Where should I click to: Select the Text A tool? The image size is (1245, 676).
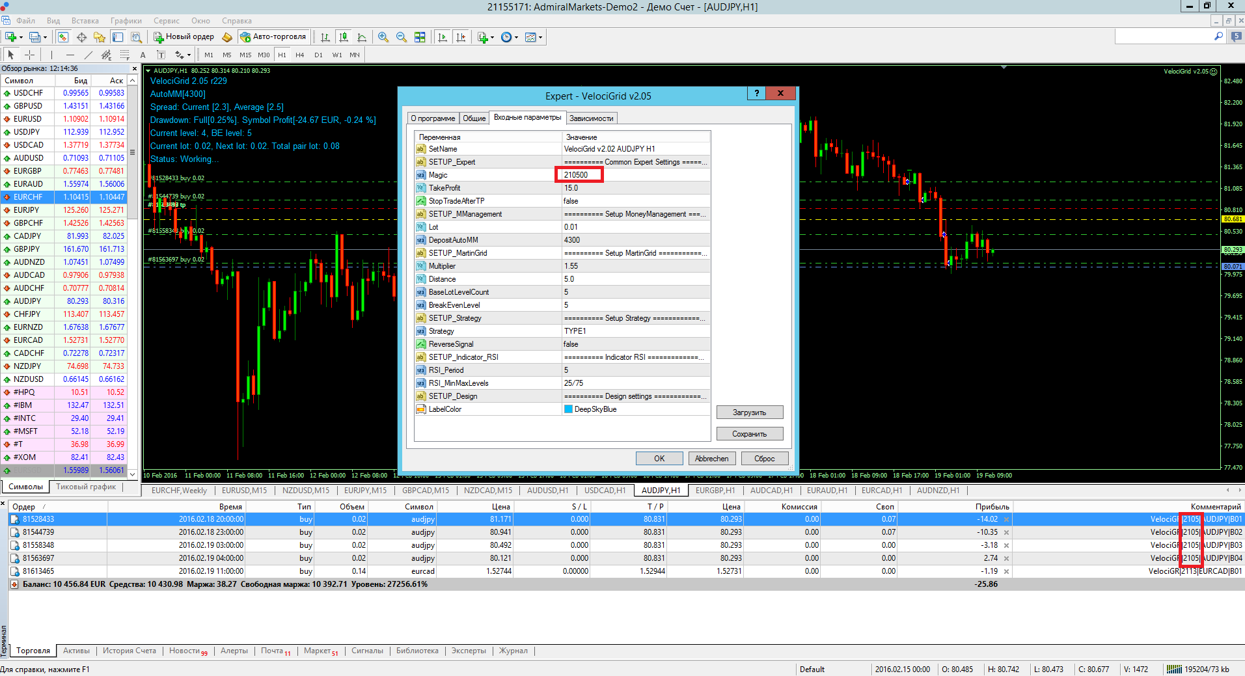[x=143, y=55]
